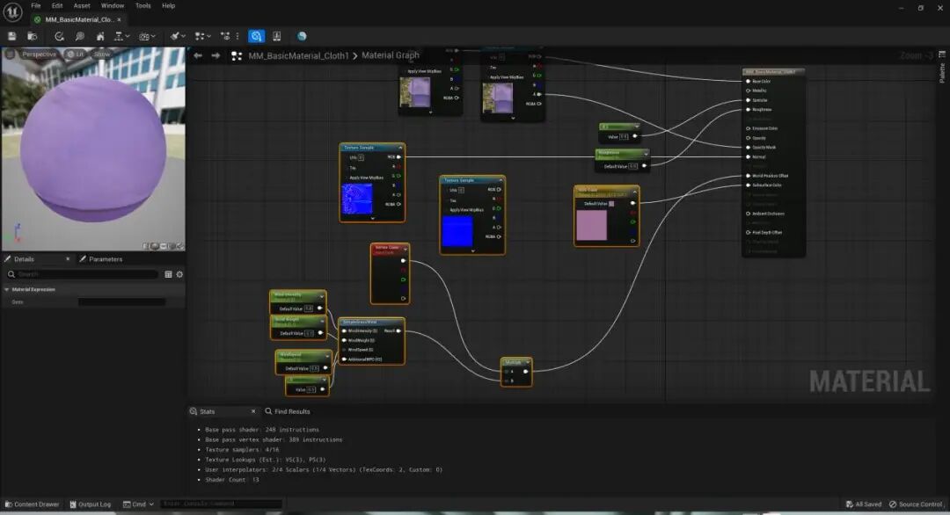Click the Source Control status button
950x515 pixels.
pos(916,504)
